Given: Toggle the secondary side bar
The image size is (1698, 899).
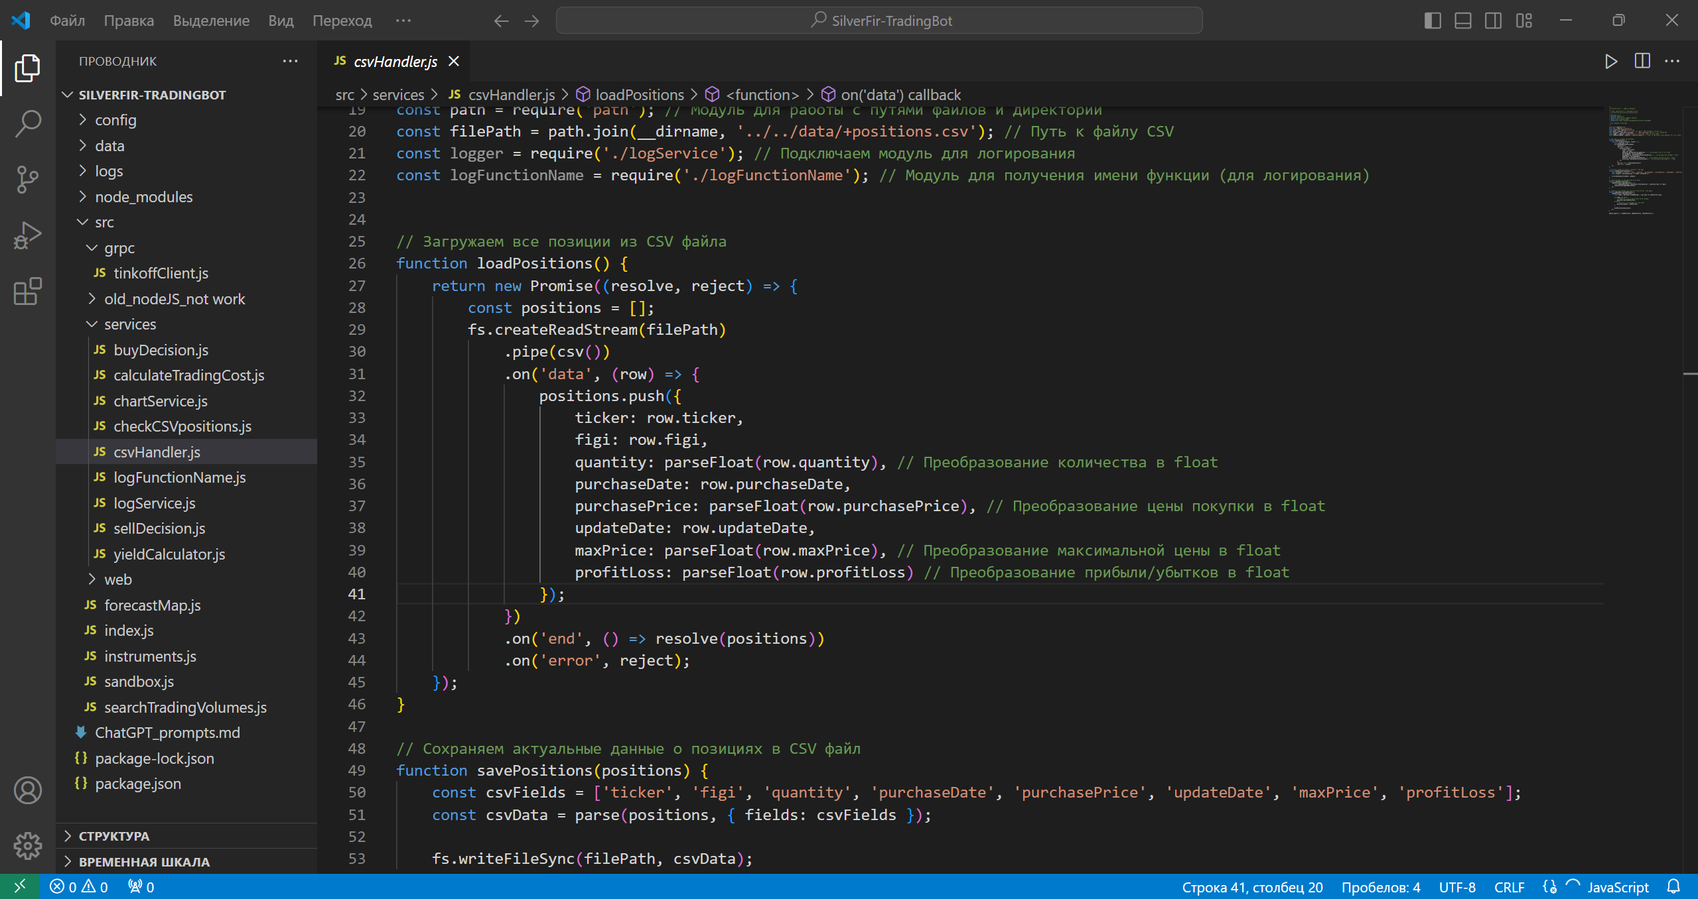Looking at the screenshot, I should tap(1493, 21).
